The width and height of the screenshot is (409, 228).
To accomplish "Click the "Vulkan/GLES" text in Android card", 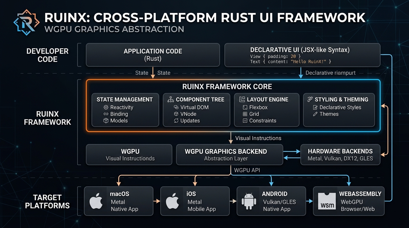I will point(279,202).
